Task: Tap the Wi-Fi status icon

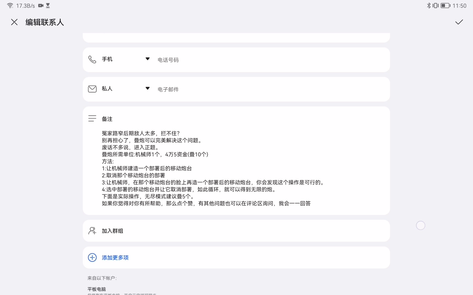Action: (10, 6)
